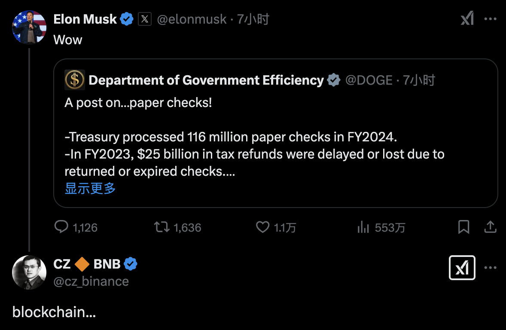Click the @cz_binance handle
This screenshot has height=330, width=506.
(x=91, y=281)
